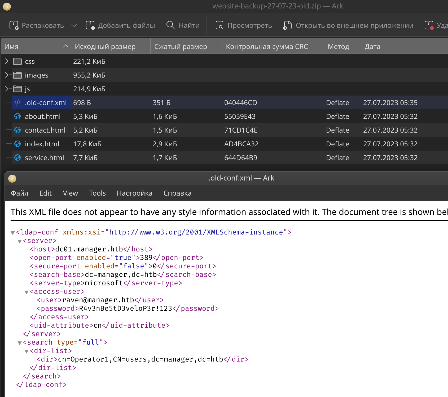Sort by Контрольная сумма CRC column

pyautogui.click(x=273, y=47)
